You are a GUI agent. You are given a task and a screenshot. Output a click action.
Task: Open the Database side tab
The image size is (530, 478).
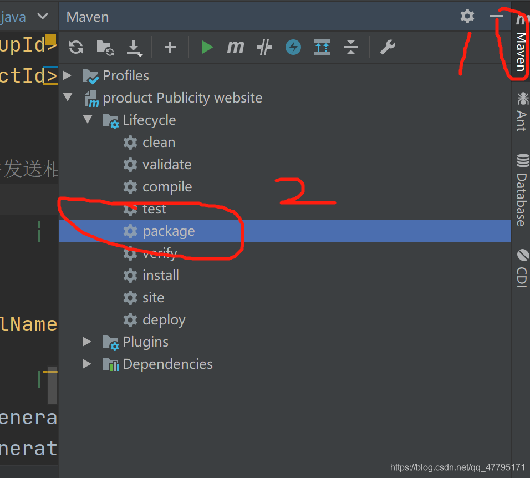tap(522, 190)
